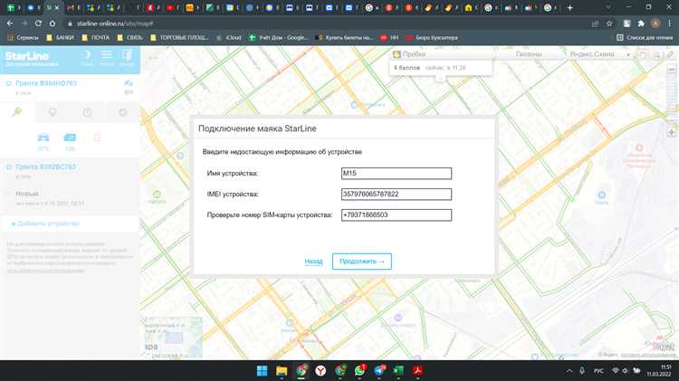The image size is (679, 381).
Task: Open the tab search chevron in title bar
Action: tap(608, 7)
